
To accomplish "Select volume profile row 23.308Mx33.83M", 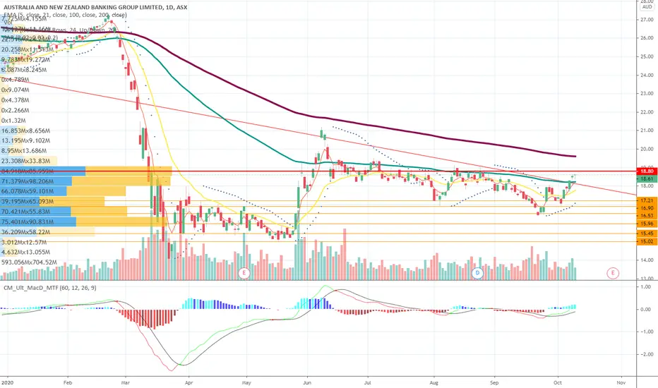I will 28,161.
